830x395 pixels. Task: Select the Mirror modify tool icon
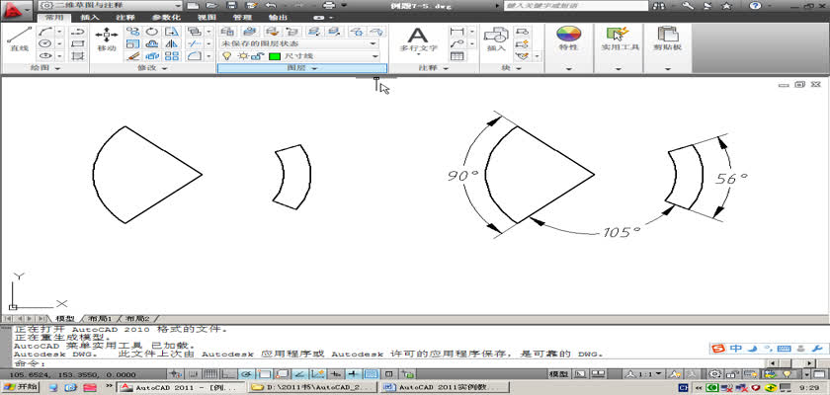tap(172, 43)
